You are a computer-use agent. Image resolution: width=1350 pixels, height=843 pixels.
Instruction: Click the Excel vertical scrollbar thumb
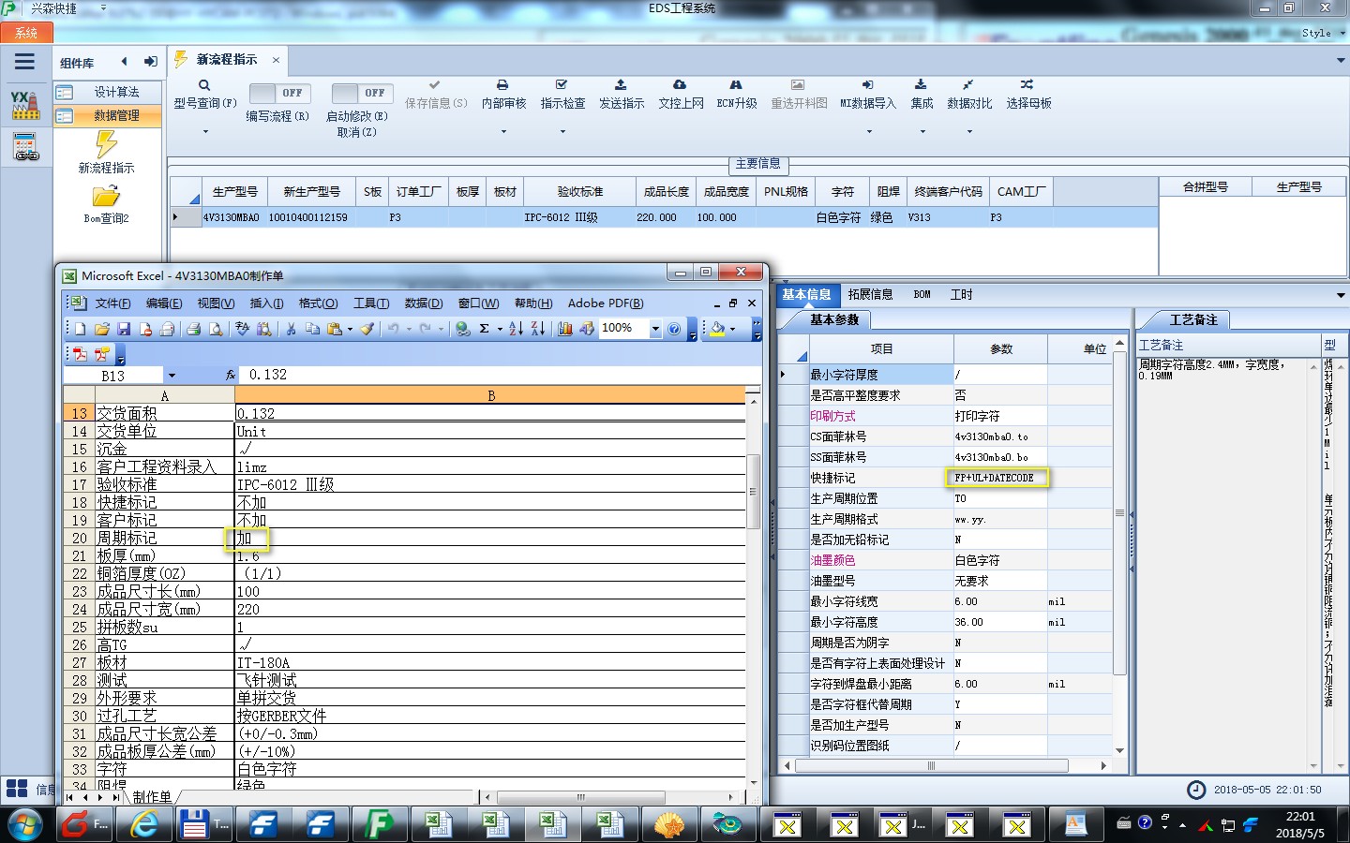tap(753, 492)
